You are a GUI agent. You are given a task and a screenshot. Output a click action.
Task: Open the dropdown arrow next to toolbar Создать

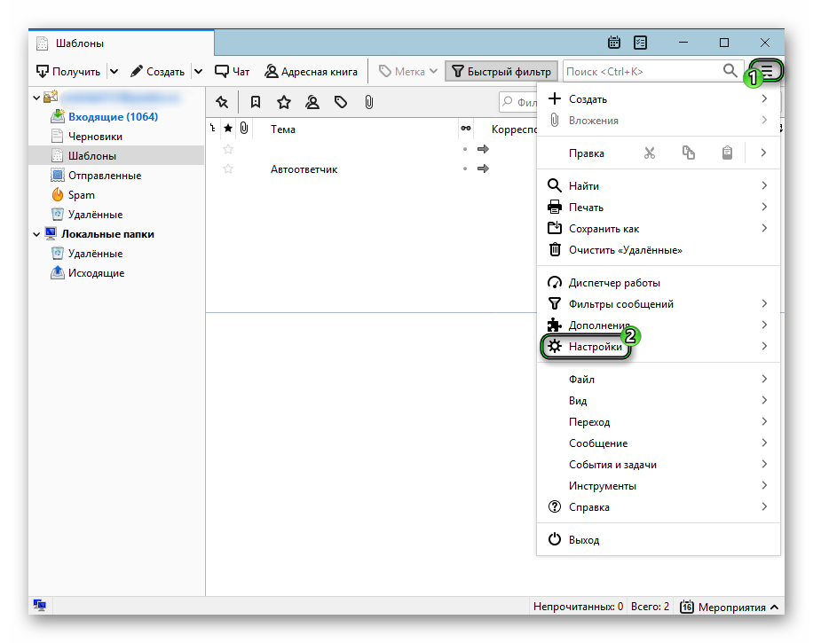point(198,72)
